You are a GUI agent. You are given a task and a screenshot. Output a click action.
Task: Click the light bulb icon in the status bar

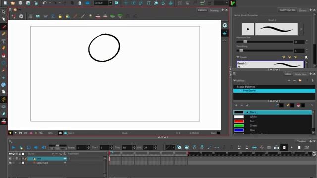coord(10,133)
